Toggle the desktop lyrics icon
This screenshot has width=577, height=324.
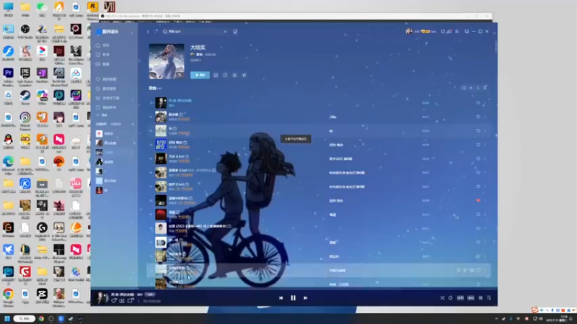pos(480,298)
